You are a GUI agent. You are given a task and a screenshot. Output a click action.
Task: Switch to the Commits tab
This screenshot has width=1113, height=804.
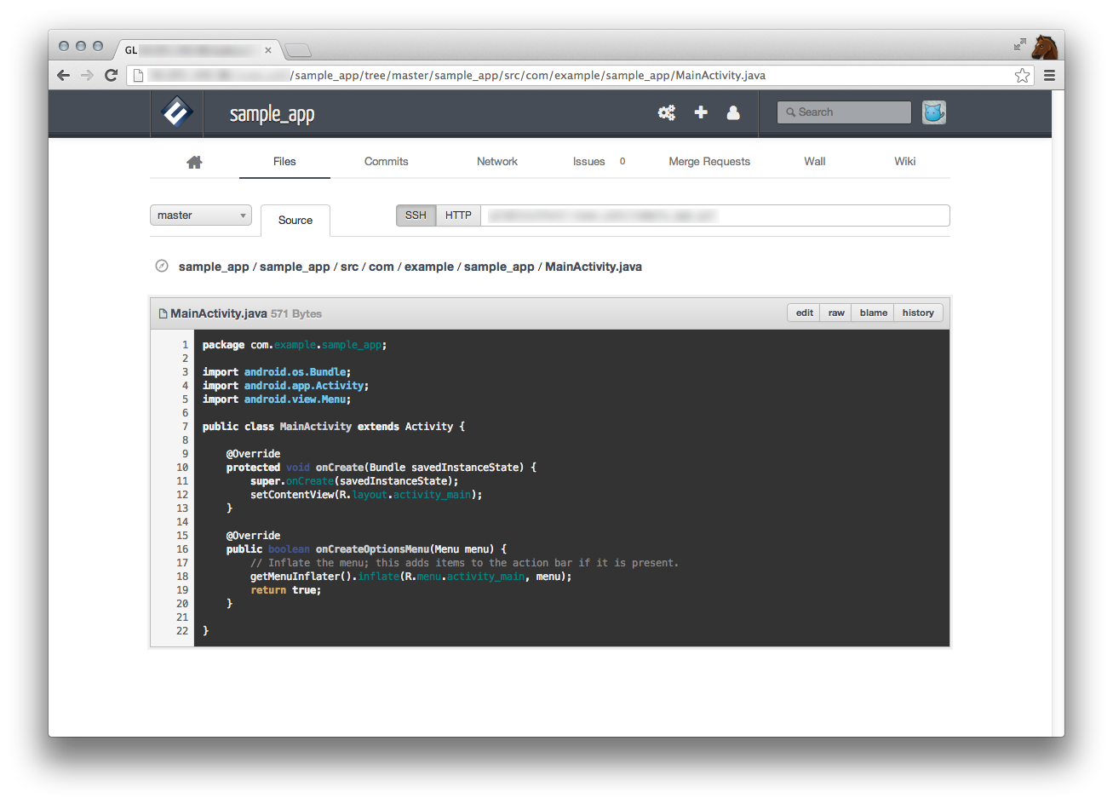click(386, 162)
